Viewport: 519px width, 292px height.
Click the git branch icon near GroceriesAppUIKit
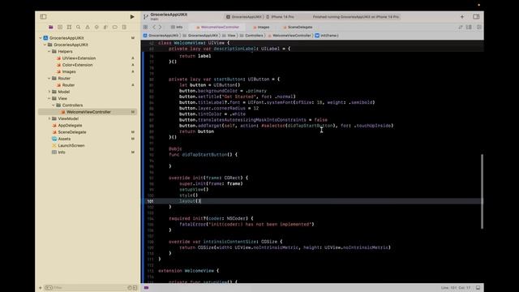[146, 16]
